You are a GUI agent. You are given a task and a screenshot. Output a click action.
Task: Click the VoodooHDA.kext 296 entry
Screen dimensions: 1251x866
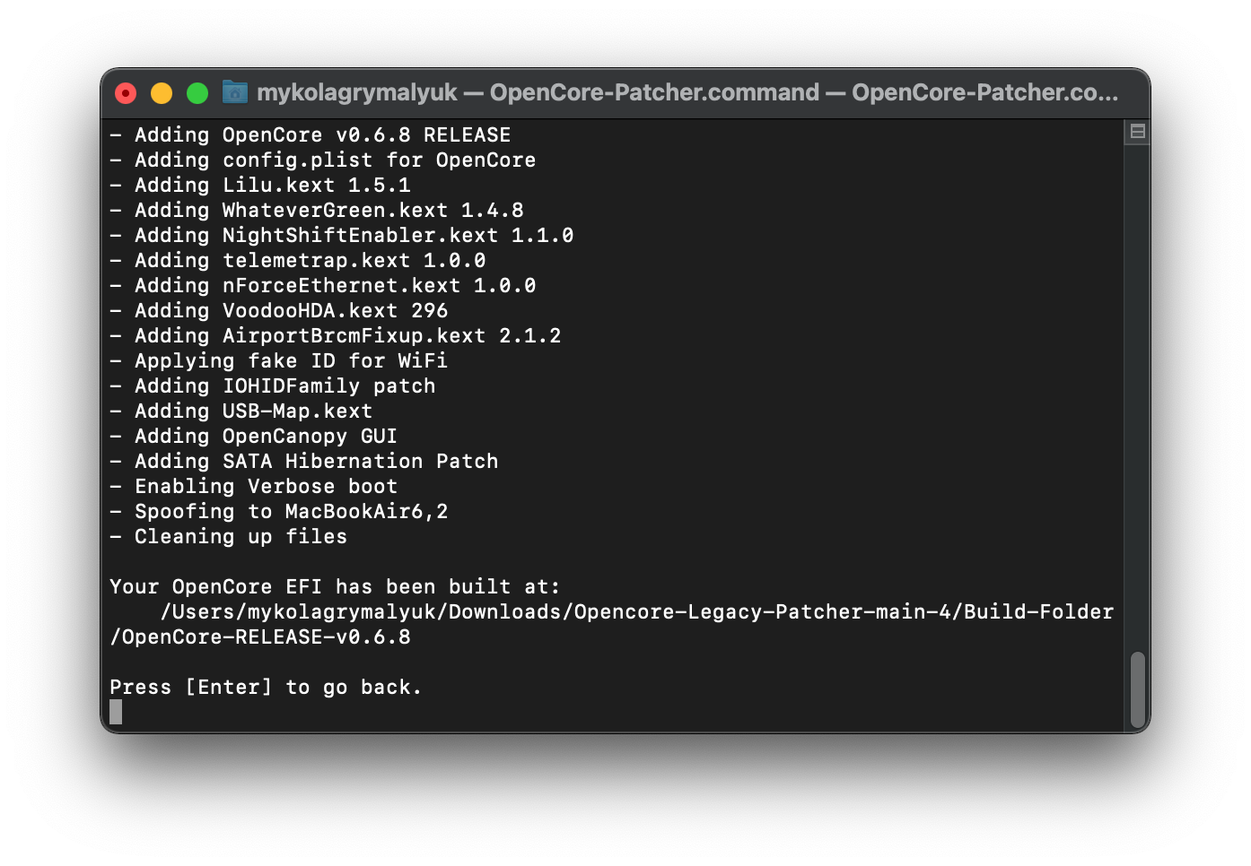coord(335,311)
